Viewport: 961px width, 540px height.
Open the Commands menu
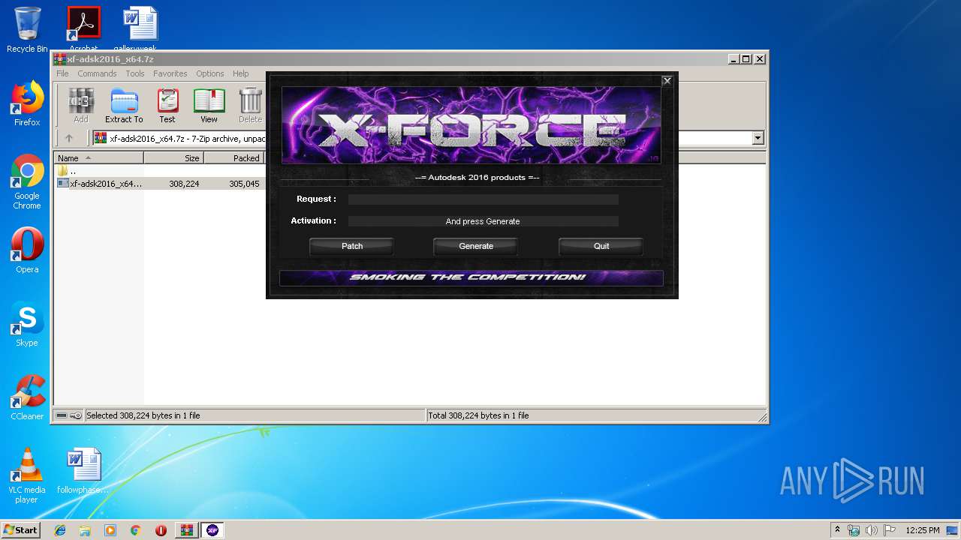(97, 73)
